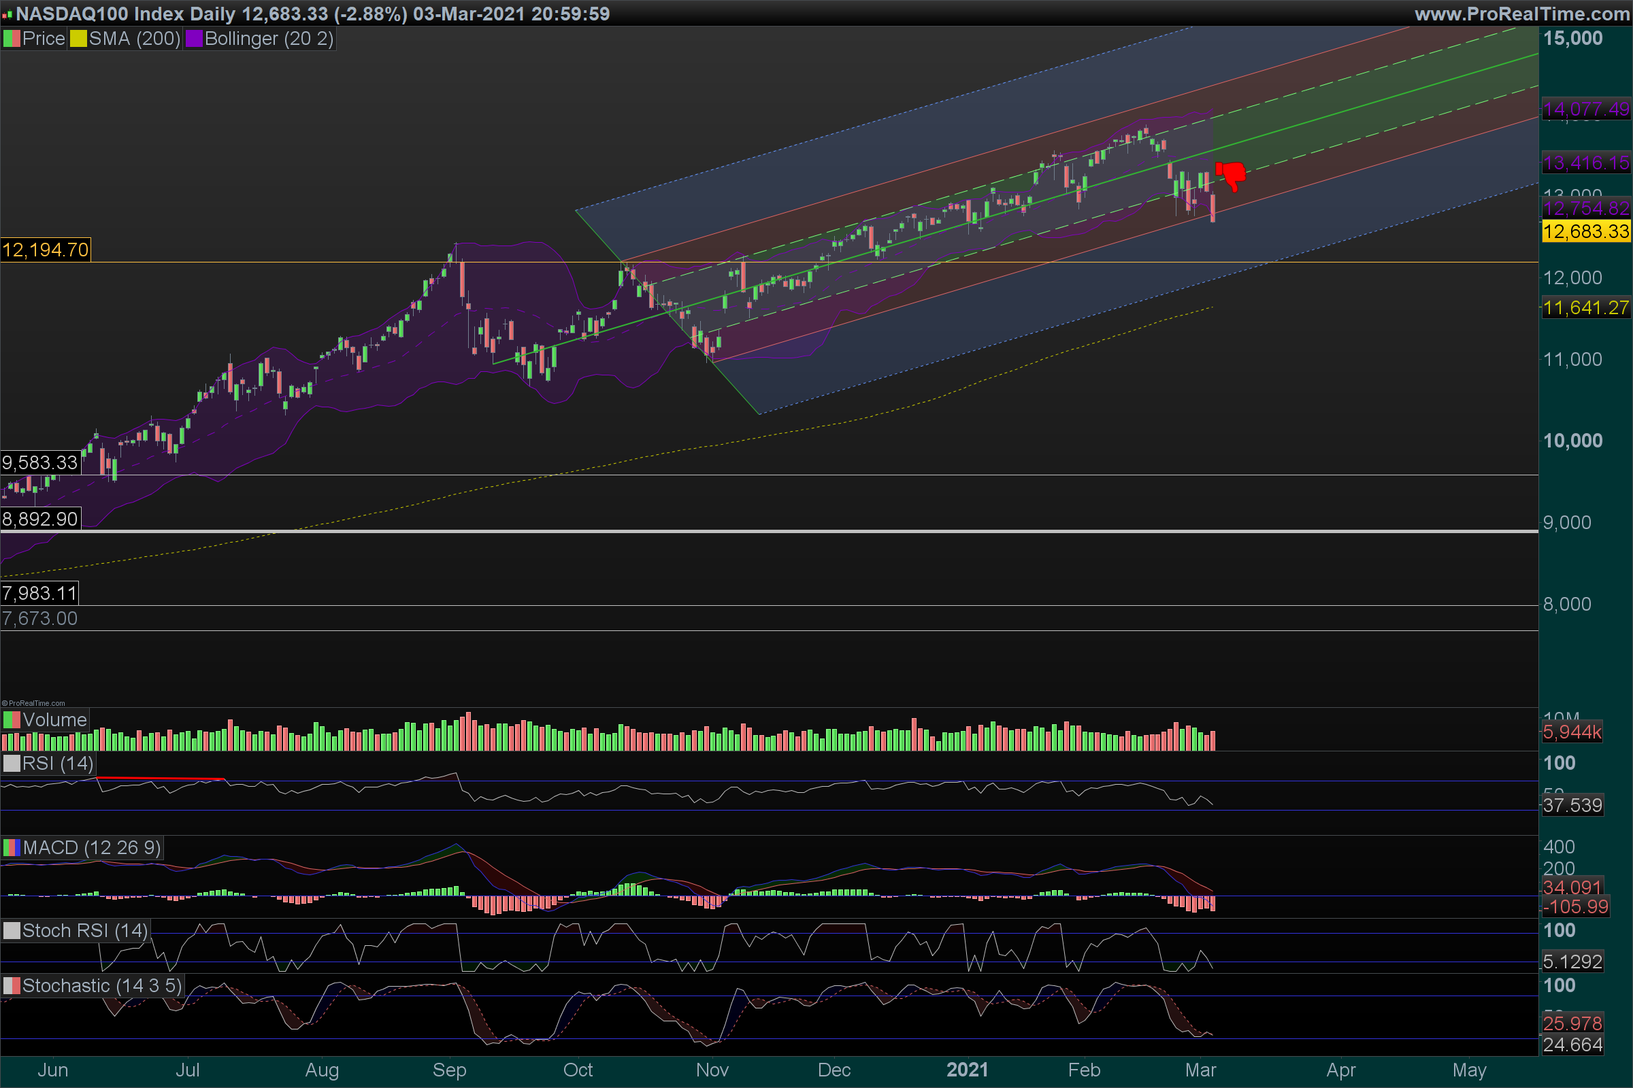Open the www.ProRealTime.com link
This screenshot has width=1633, height=1088.
1522,14
